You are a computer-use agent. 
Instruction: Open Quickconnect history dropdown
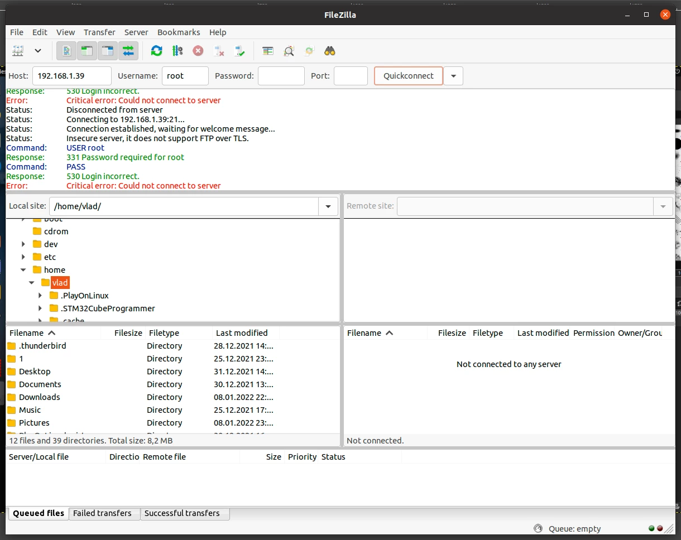(x=453, y=76)
